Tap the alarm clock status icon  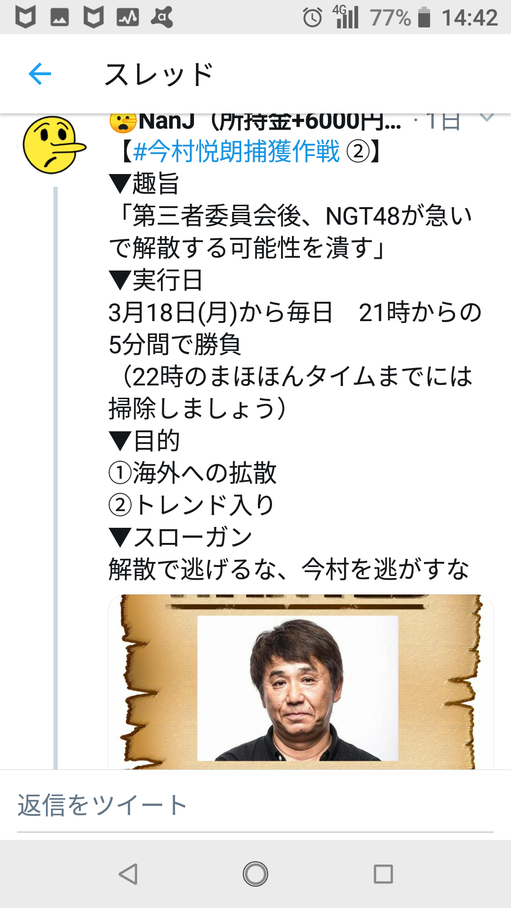click(312, 18)
